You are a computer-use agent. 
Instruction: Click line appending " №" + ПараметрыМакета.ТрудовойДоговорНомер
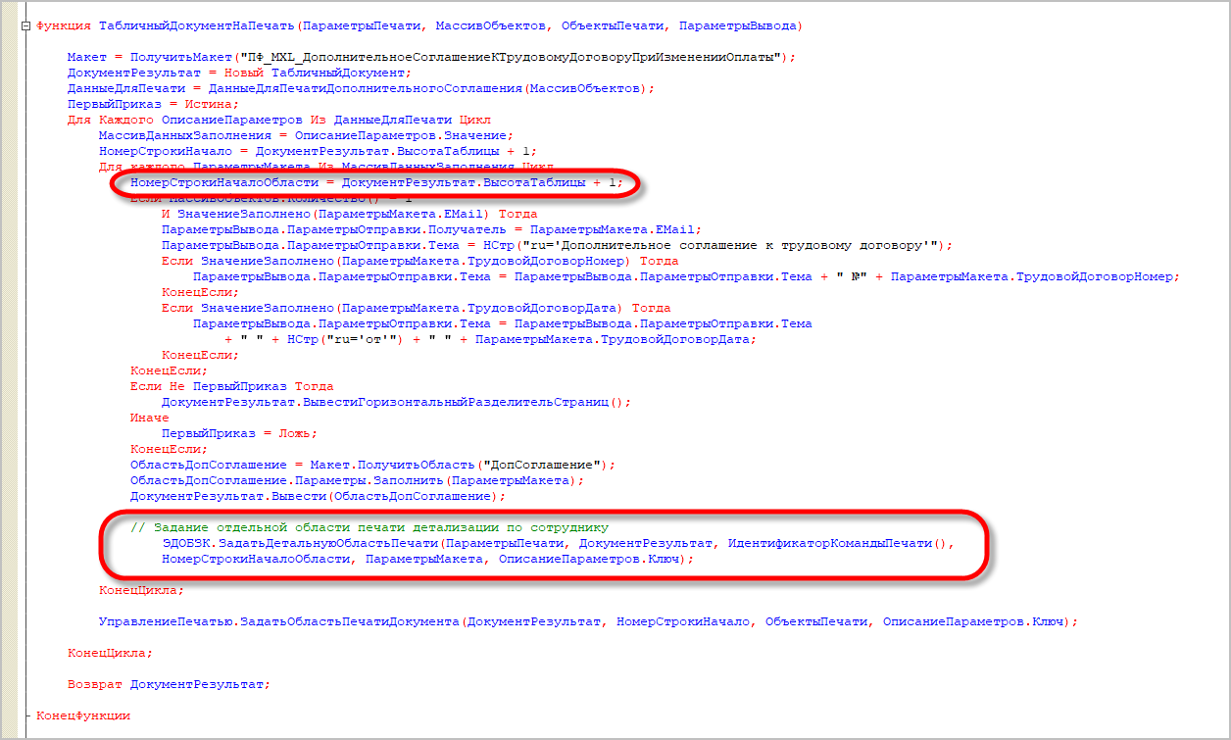click(x=687, y=276)
